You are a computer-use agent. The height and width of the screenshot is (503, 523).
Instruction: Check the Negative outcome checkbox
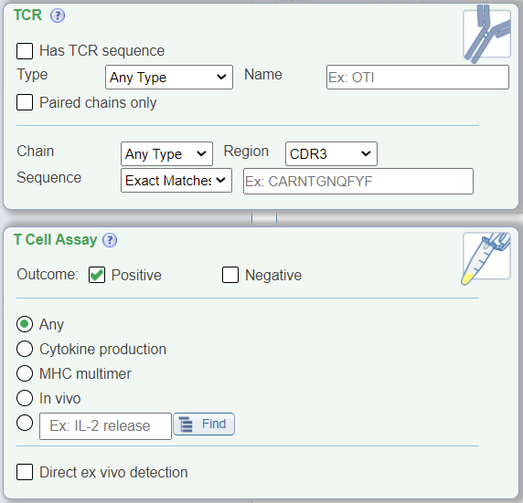[230, 275]
